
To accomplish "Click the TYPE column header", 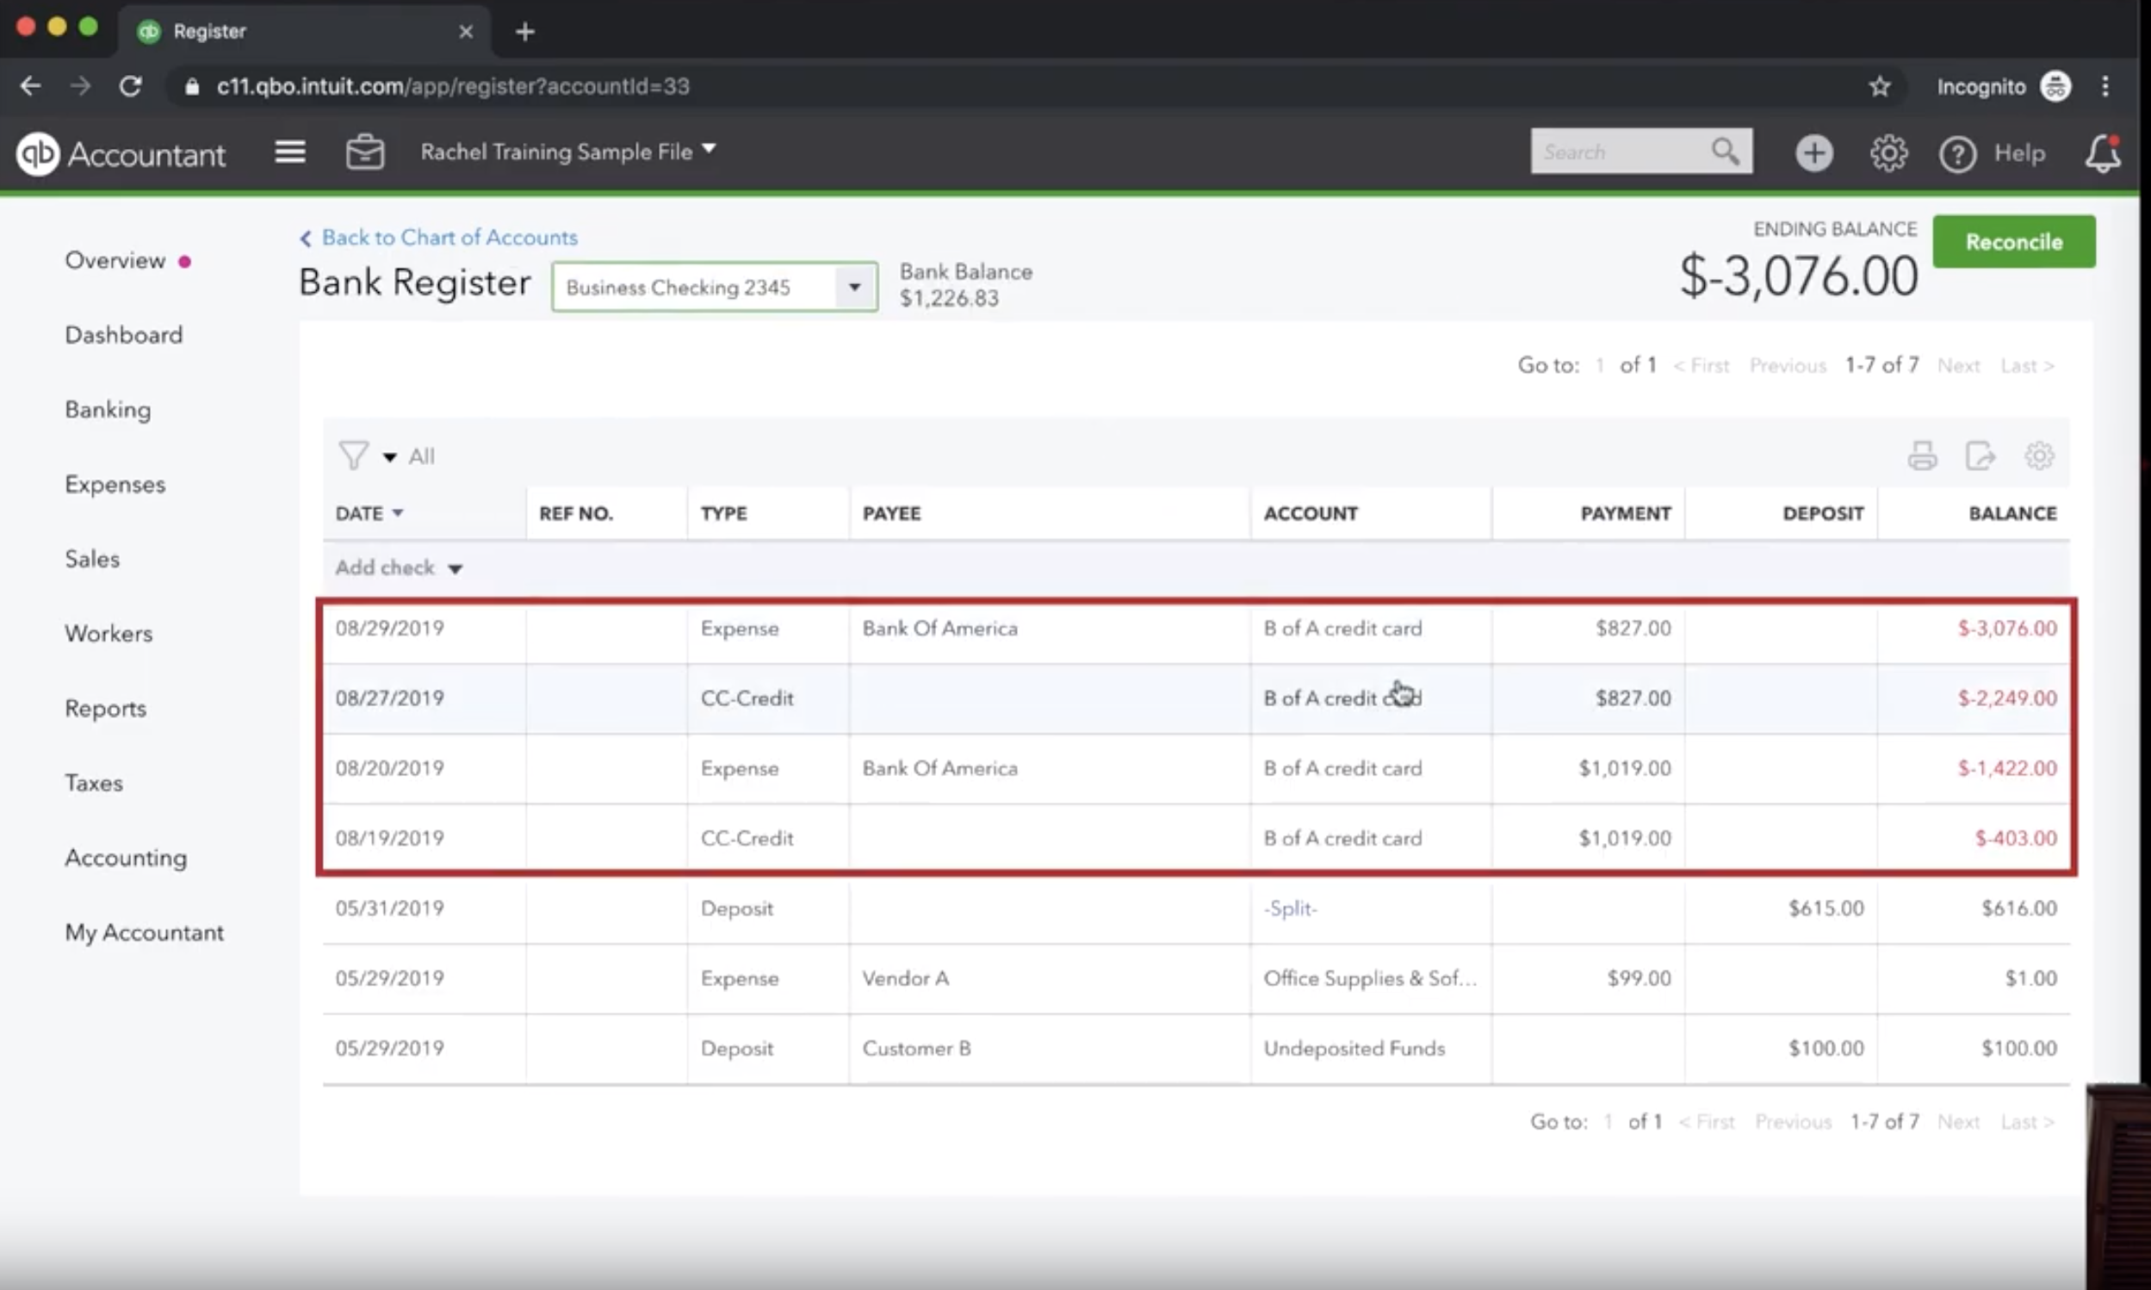I will click(x=723, y=513).
